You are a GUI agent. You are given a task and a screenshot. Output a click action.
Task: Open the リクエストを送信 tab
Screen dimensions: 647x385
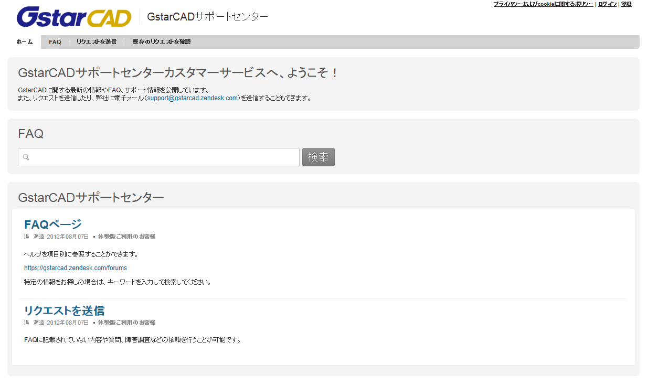pyautogui.click(x=97, y=42)
